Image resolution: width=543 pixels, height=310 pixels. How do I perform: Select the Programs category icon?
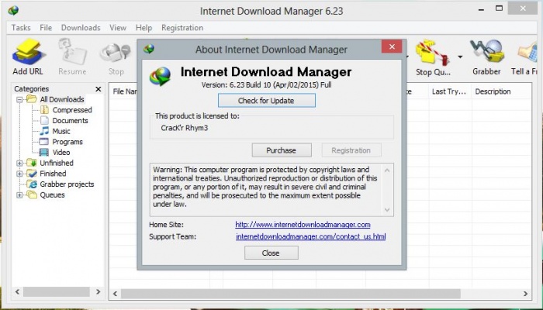click(x=44, y=142)
